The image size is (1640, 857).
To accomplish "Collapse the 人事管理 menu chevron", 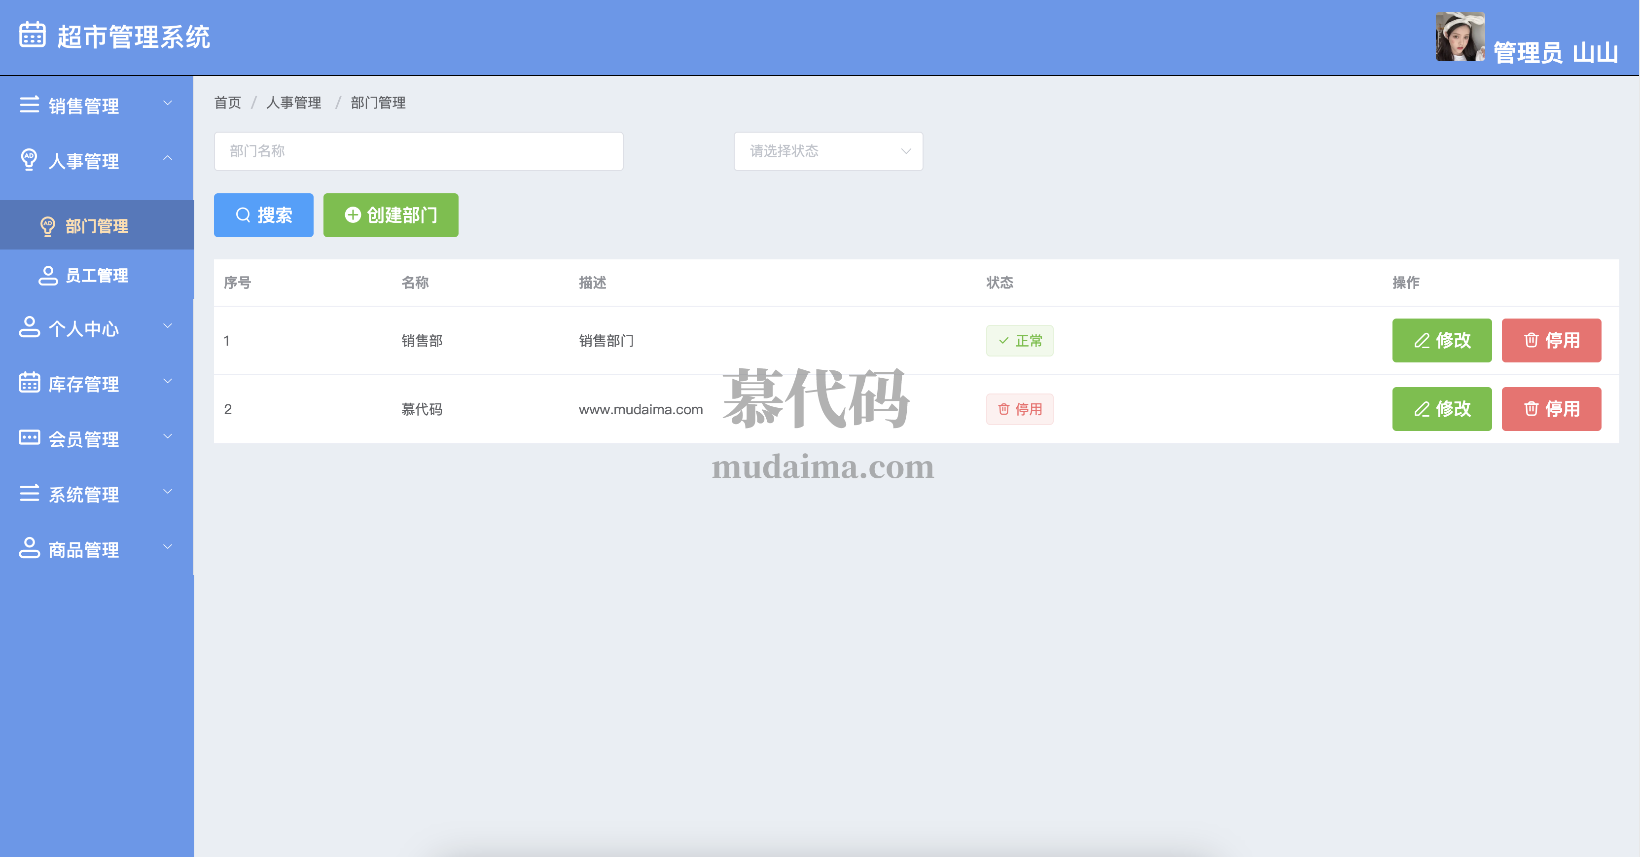I will point(168,158).
